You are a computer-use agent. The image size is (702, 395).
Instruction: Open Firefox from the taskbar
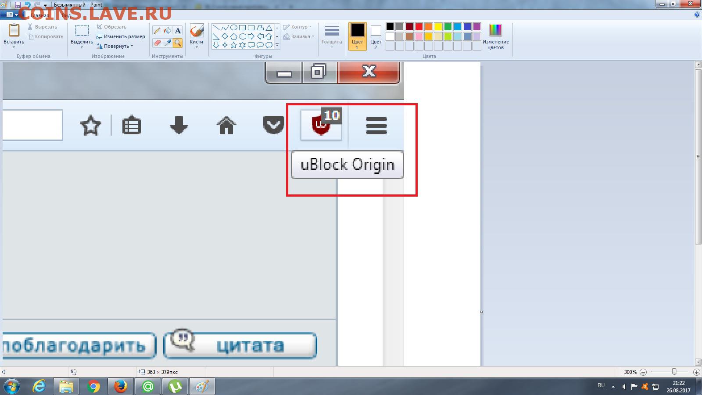pos(120,387)
